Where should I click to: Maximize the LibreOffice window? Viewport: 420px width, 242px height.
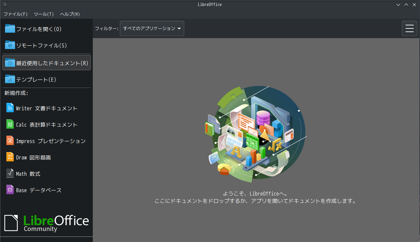point(406,5)
